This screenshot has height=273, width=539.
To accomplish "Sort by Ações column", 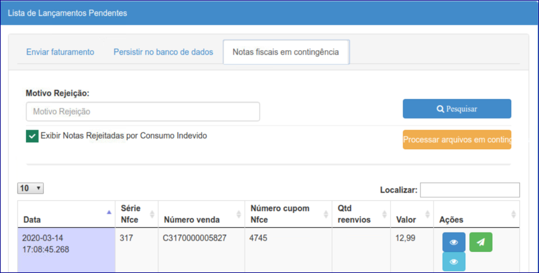I will [x=477, y=214].
